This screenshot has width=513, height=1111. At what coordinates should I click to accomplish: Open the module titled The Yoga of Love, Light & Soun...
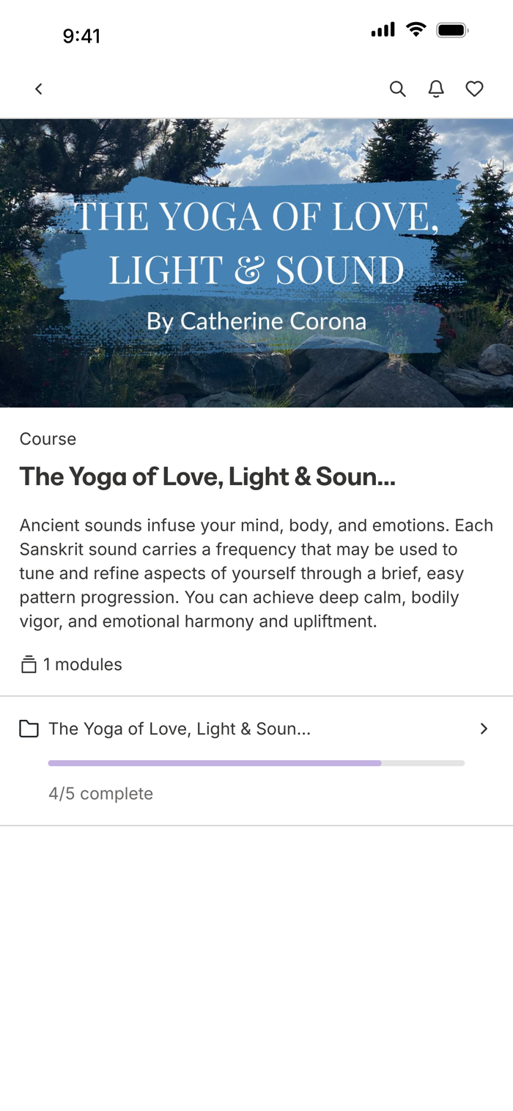(x=180, y=729)
